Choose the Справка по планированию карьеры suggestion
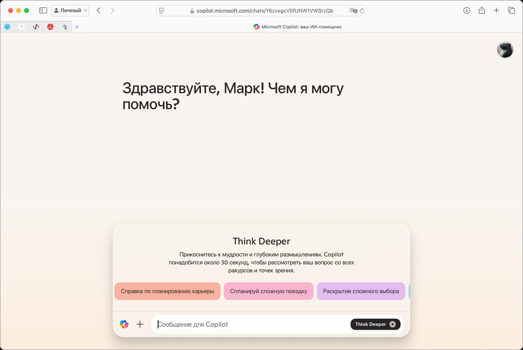Screen dimensions: 523x350 (167, 291)
